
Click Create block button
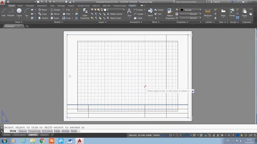[159, 10]
